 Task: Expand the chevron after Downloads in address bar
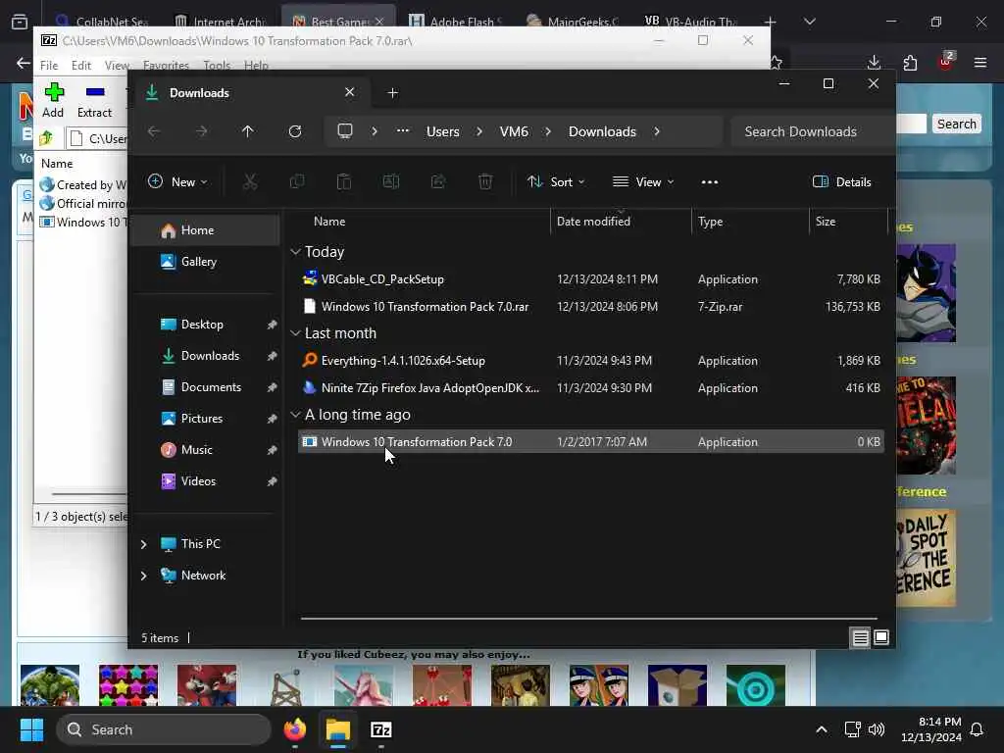[657, 131]
